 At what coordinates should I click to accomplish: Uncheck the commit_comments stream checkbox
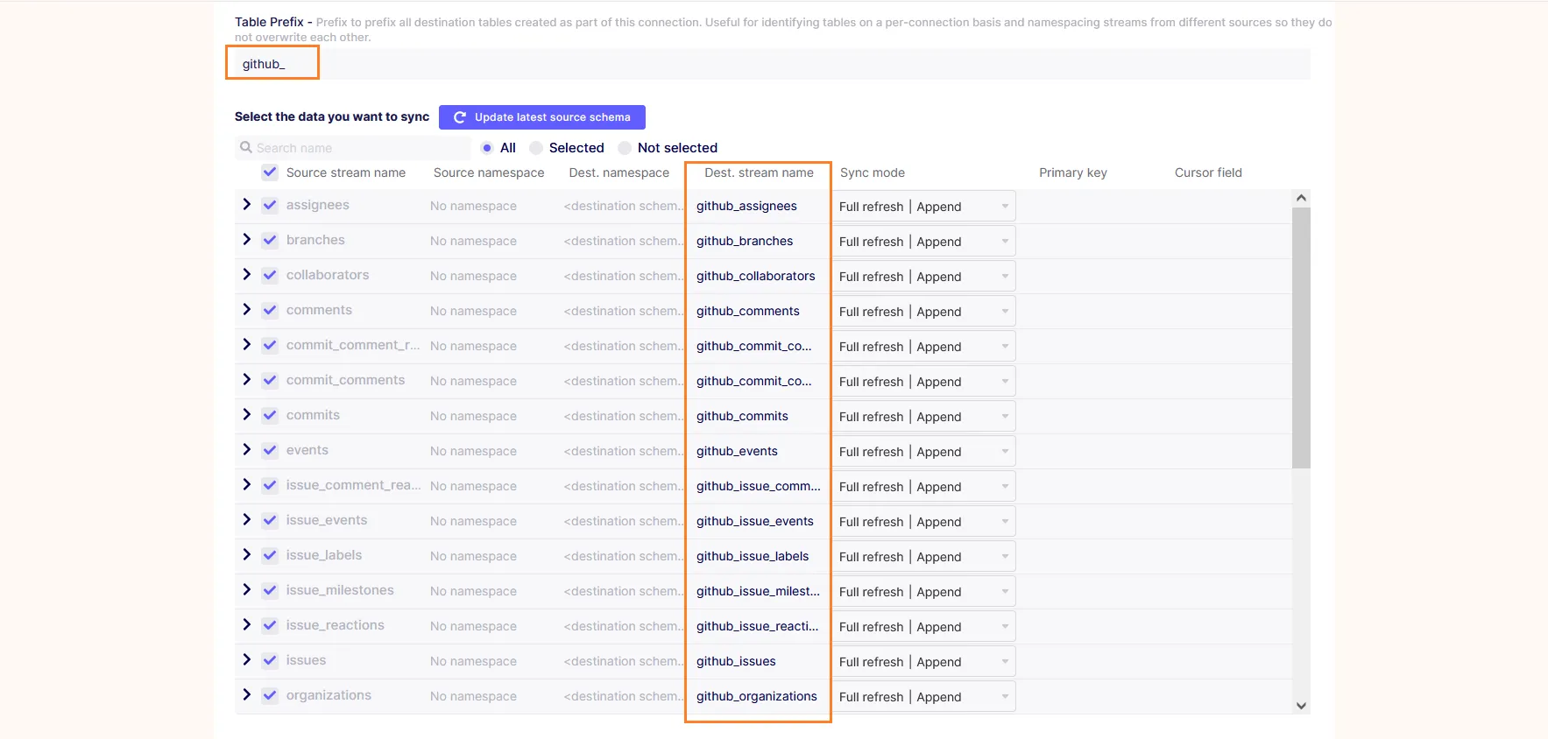coord(270,380)
